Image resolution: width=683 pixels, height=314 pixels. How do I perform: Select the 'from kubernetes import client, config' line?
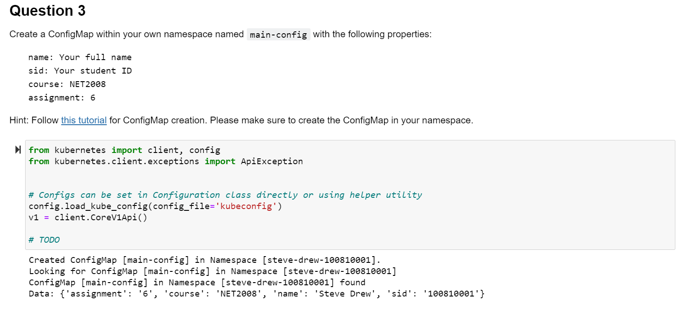[x=124, y=150]
